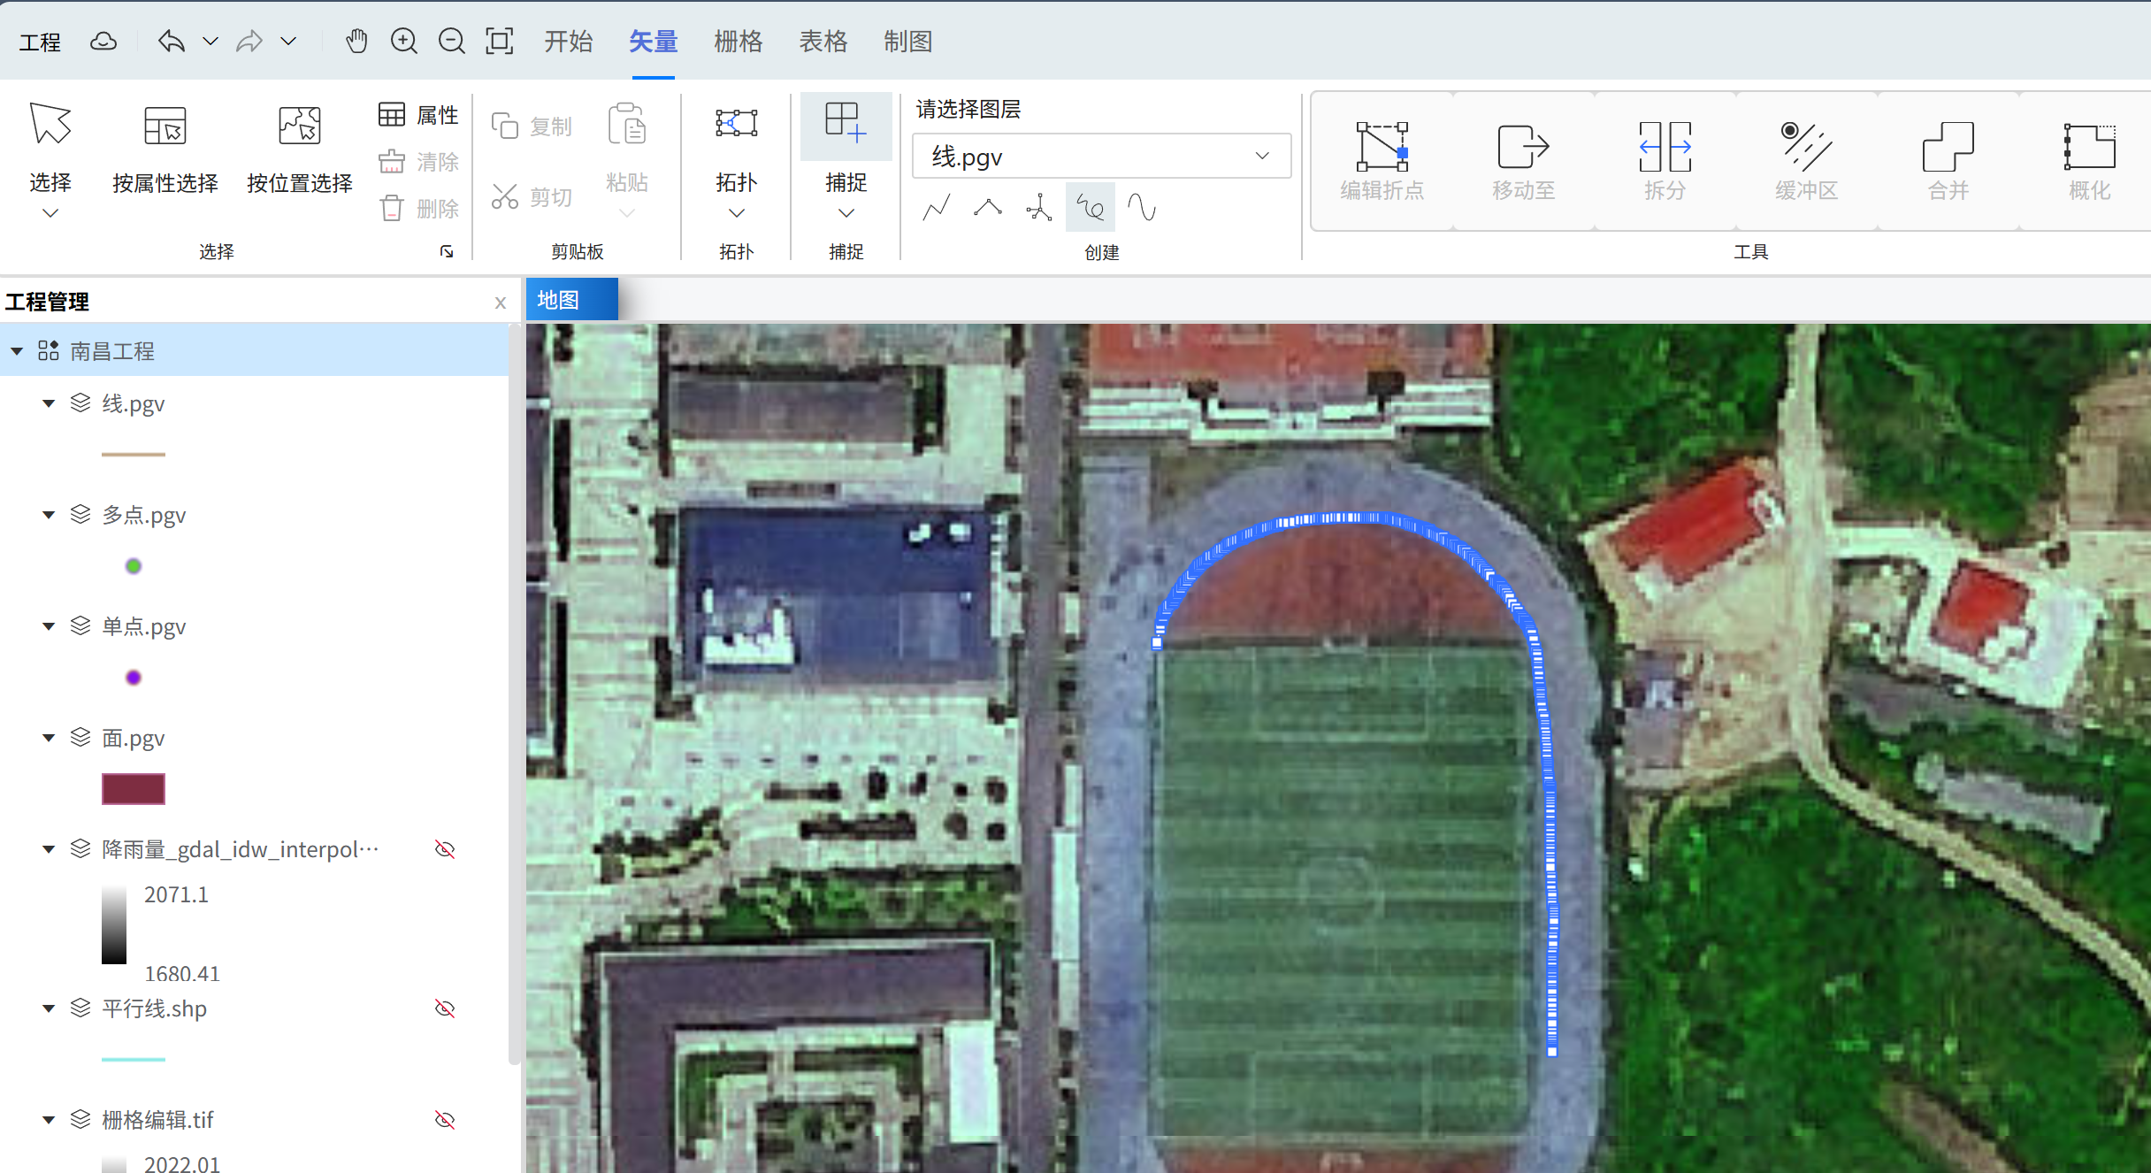Click the 属性 attributes button
Viewport: 2151px width, 1173px height.
click(418, 115)
